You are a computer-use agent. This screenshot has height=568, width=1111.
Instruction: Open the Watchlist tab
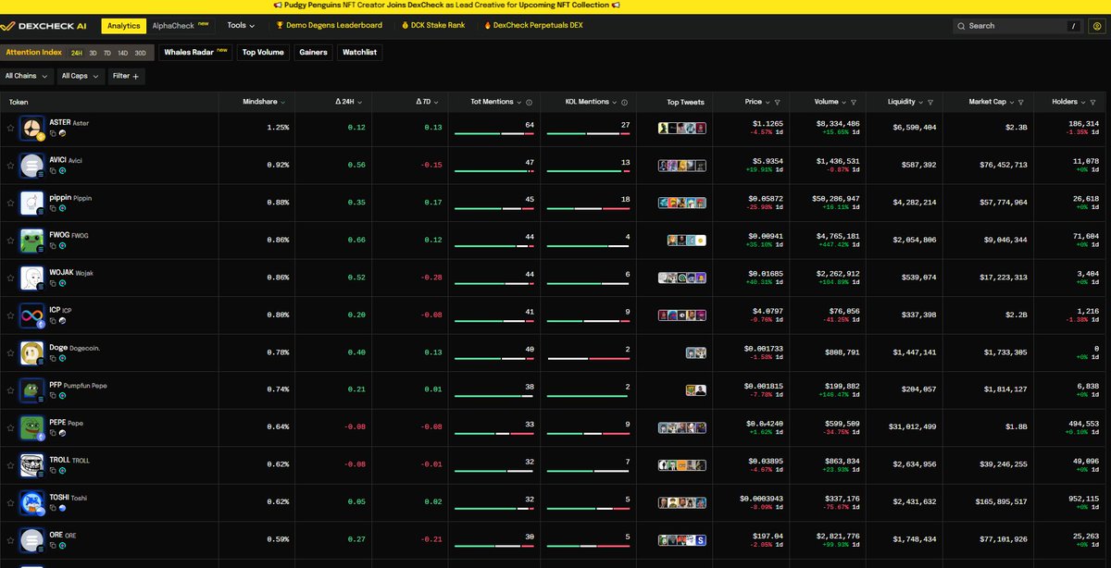coord(359,53)
